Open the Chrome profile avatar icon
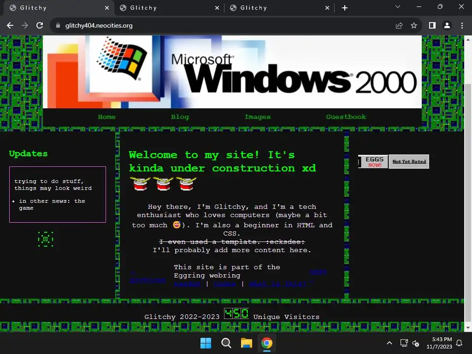Screen dimensions: 472x354 [447, 26]
